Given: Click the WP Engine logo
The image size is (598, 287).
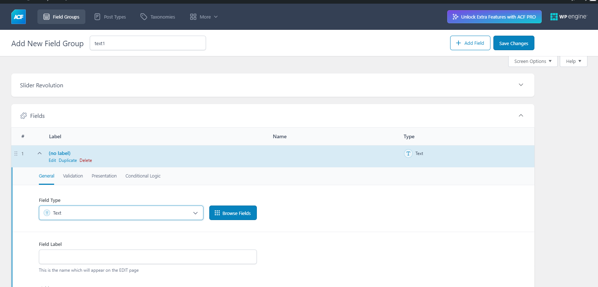Looking at the screenshot, I should click(568, 17).
